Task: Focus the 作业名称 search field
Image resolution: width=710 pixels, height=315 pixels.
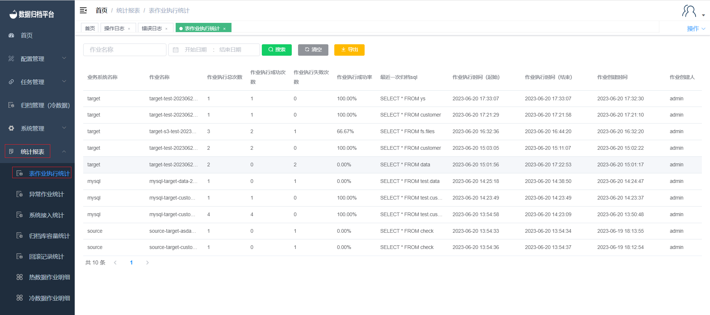Action: 125,50
